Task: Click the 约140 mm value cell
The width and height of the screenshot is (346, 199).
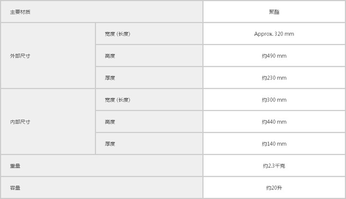Action: pos(274,144)
